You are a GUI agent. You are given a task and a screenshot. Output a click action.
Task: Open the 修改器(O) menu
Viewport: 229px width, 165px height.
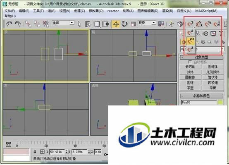coord(96,11)
